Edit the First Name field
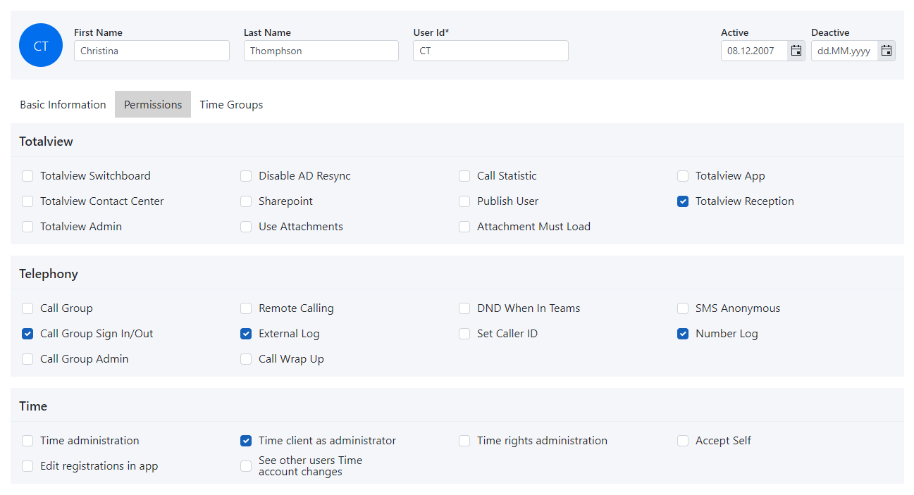 (x=152, y=51)
